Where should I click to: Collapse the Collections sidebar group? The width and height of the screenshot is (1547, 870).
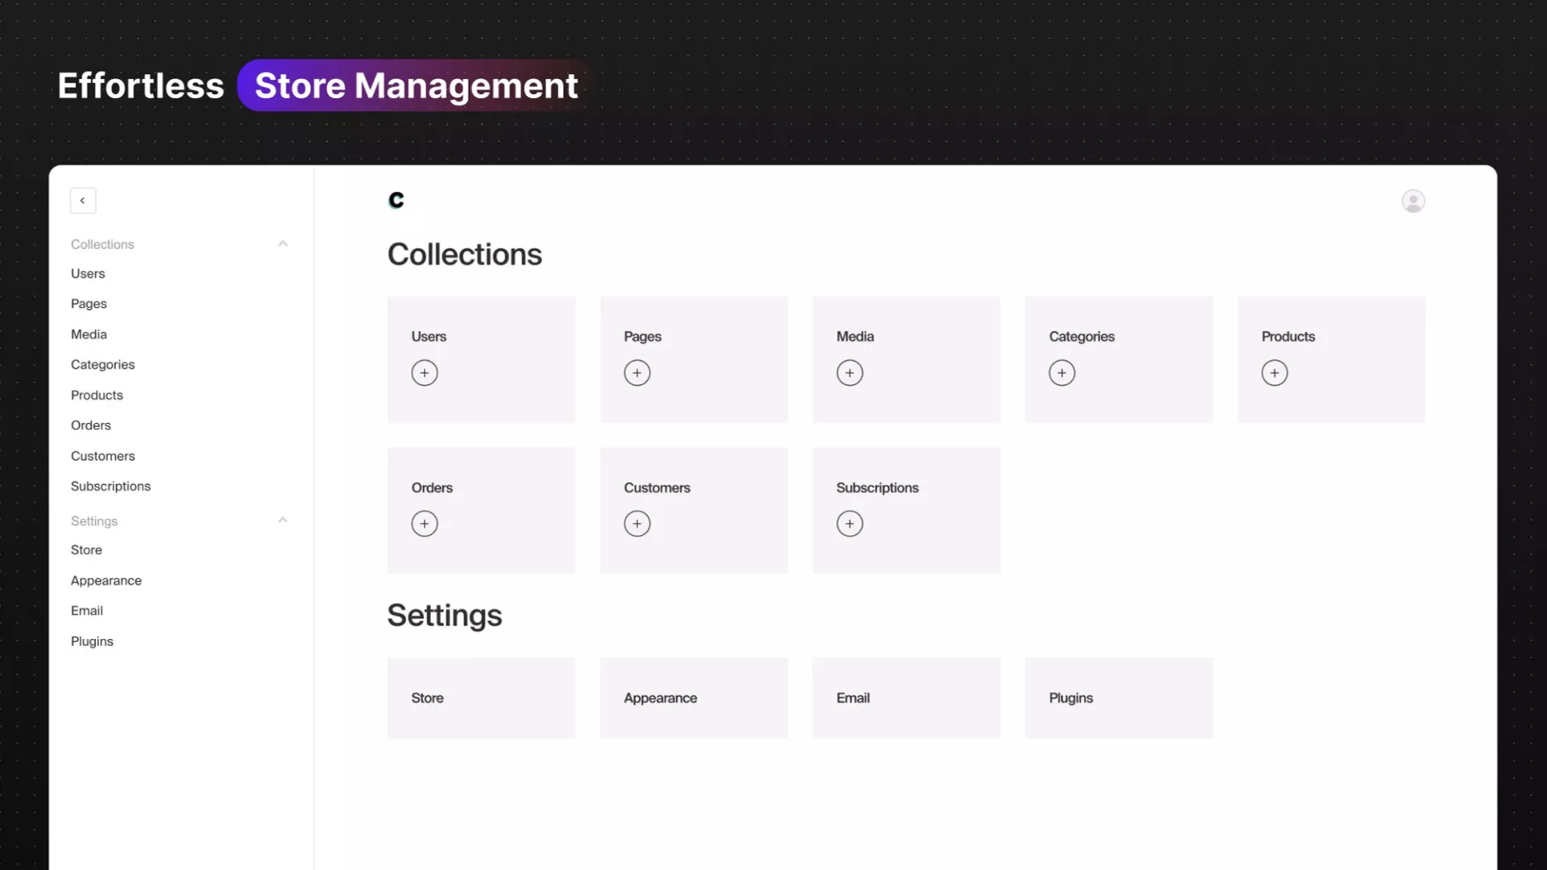coord(283,243)
